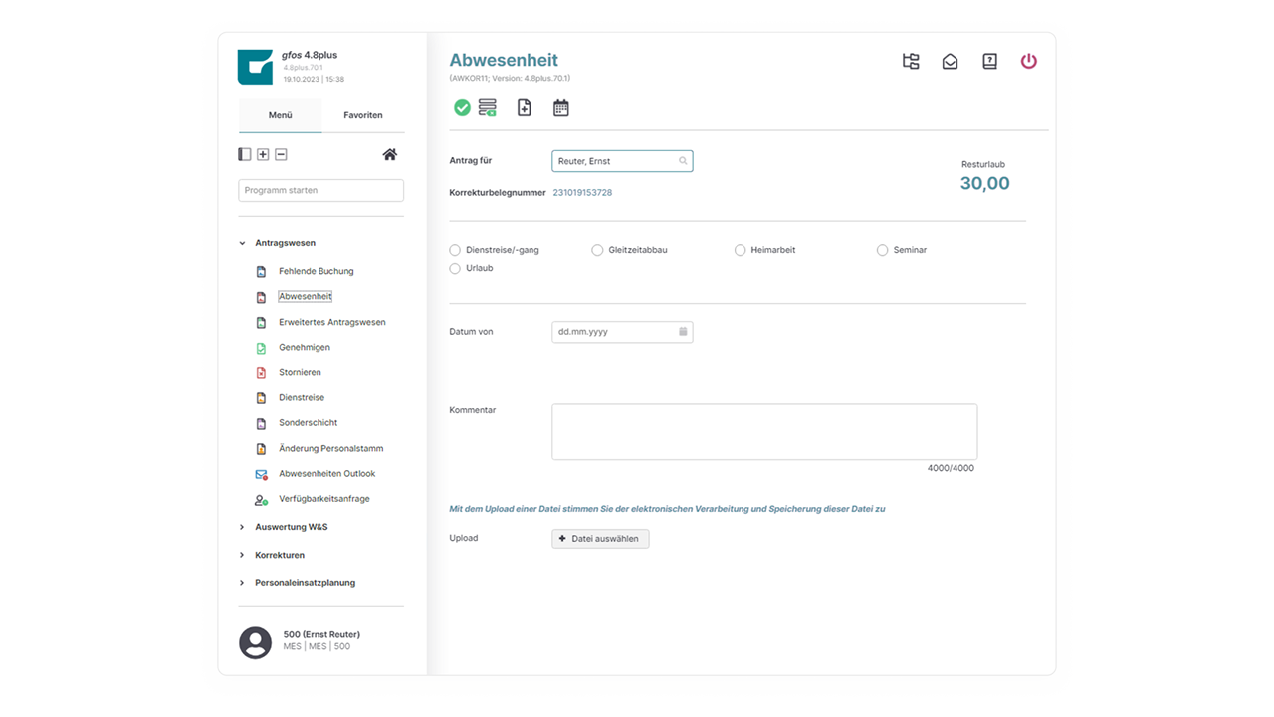
Task: Click the Abwesenheiten Outlook envelope icon
Action: click(262, 474)
